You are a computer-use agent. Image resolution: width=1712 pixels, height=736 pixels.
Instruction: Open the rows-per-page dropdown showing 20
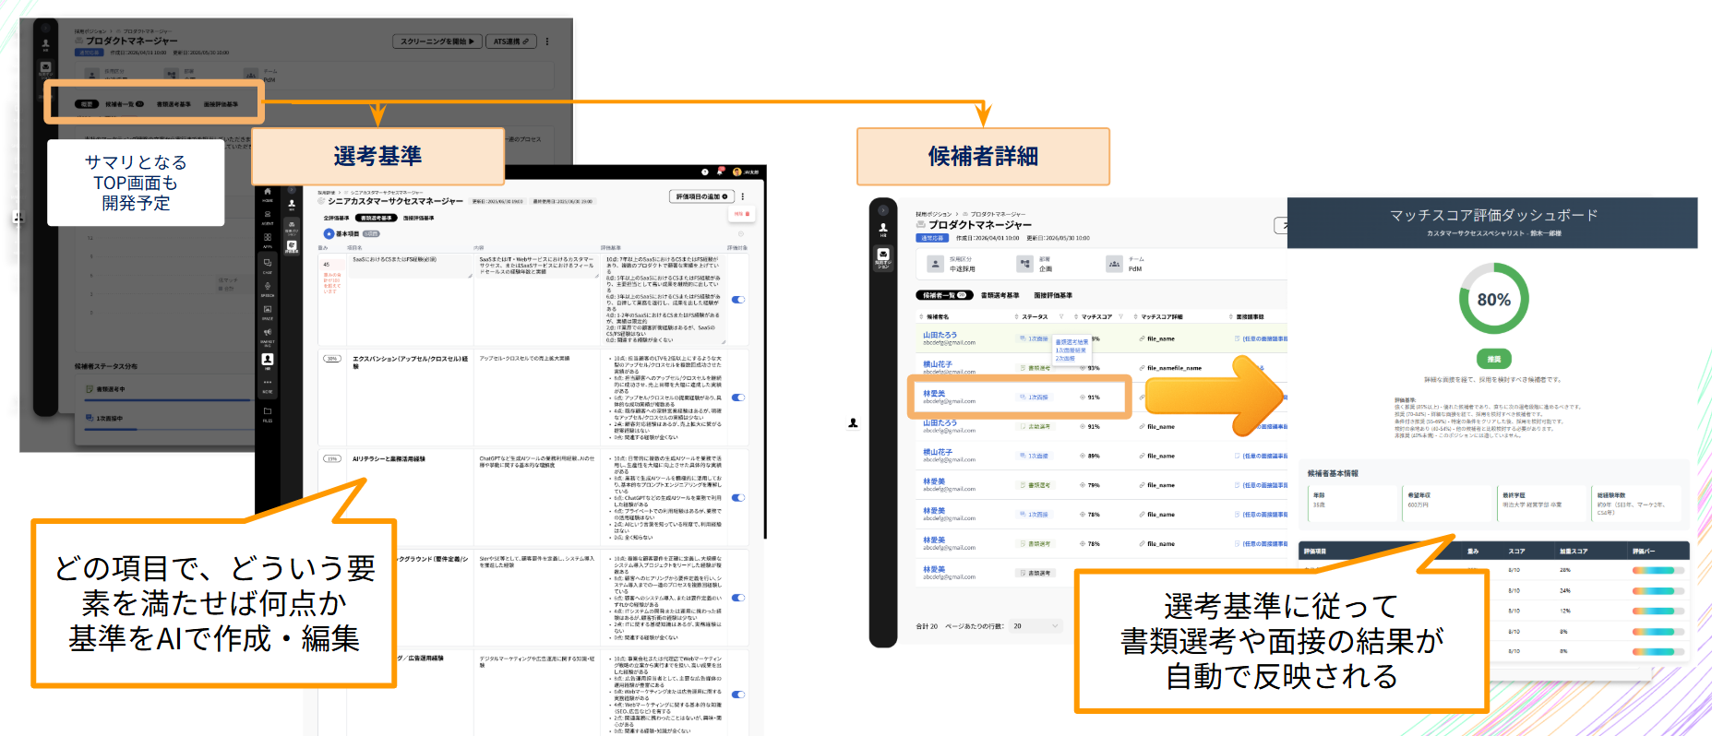click(1037, 625)
